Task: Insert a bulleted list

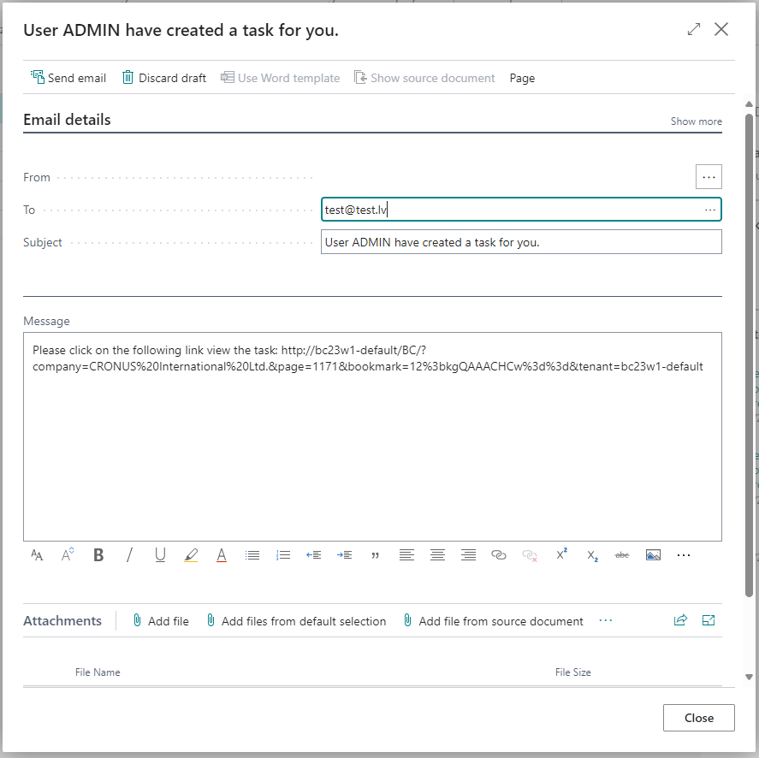Action: click(x=252, y=555)
